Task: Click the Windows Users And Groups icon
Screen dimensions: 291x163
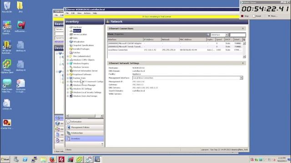Action: 71,96
